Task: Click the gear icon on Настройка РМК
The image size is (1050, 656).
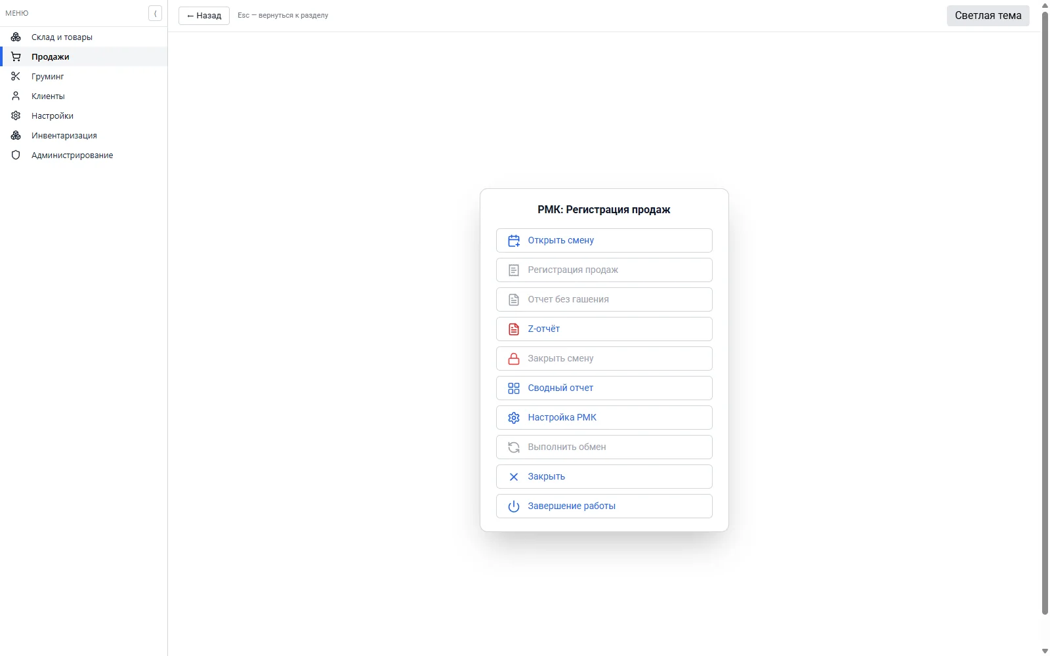Action: (514, 418)
